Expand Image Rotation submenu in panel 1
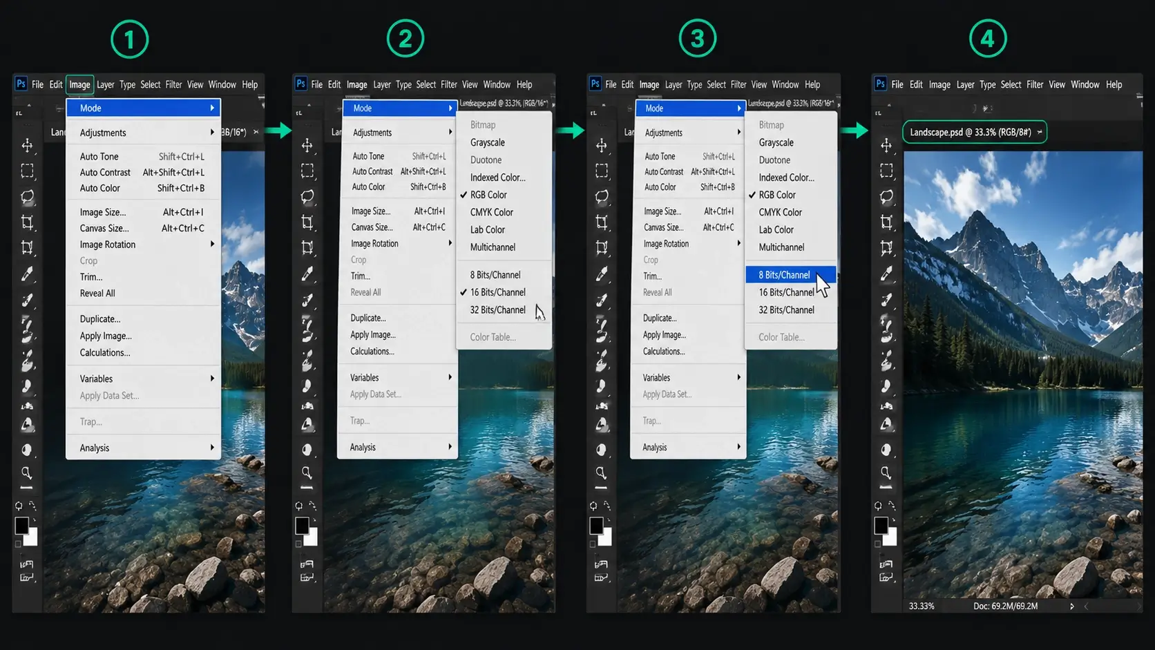Screen dimensions: 1155x650 point(143,245)
